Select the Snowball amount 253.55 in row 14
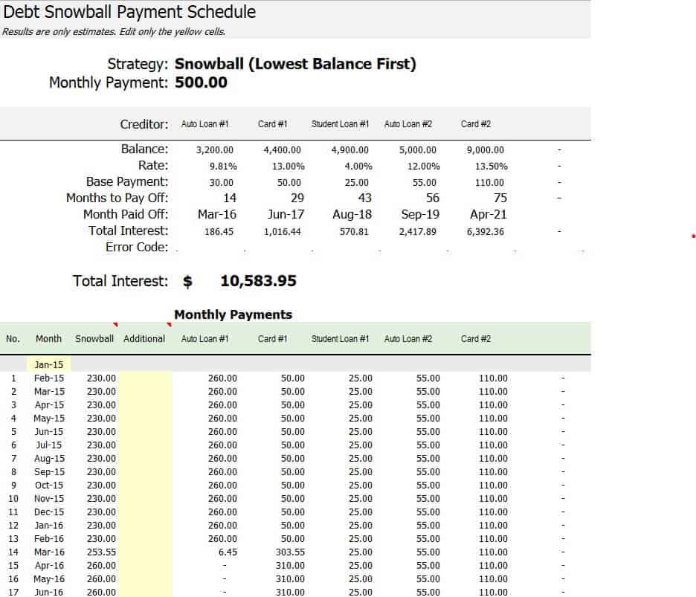Viewport: 696px width, 597px height. click(x=101, y=552)
